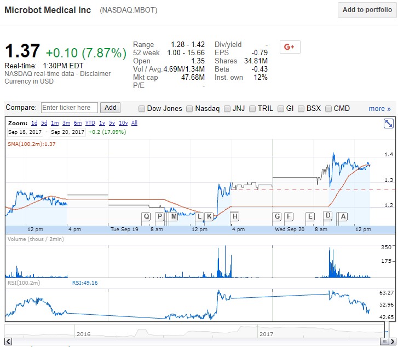The image size is (398, 347).
Task: Toggle the CMD comparison checkbox
Action: tap(328, 109)
